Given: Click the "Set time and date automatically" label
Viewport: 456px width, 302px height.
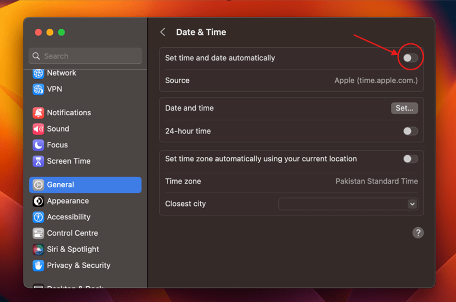Looking at the screenshot, I should (220, 58).
